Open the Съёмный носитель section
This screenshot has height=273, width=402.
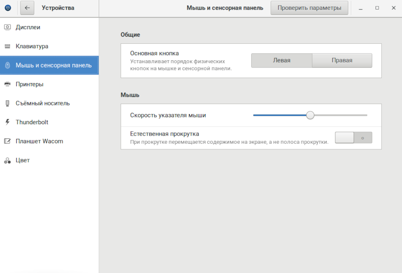coord(42,103)
